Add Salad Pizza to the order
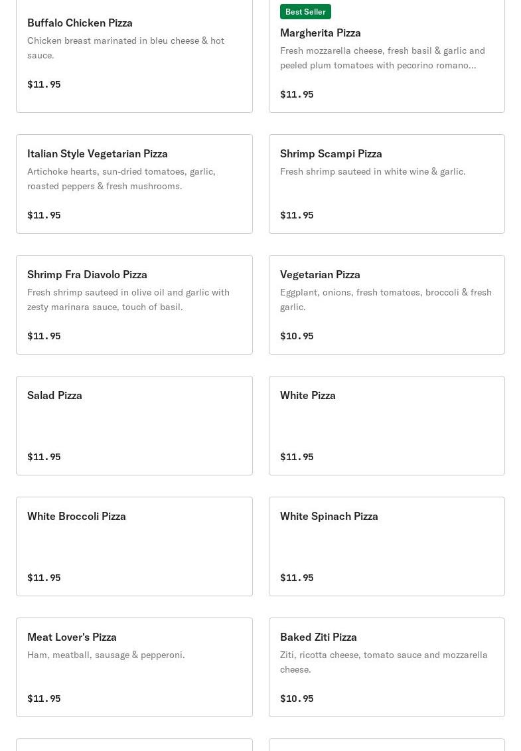 (134, 426)
